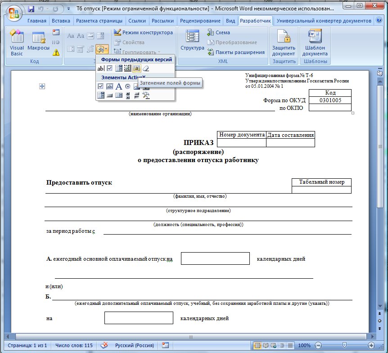Expand the Legacy Tools dropdown button
The image size is (388, 353).
click(102, 49)
